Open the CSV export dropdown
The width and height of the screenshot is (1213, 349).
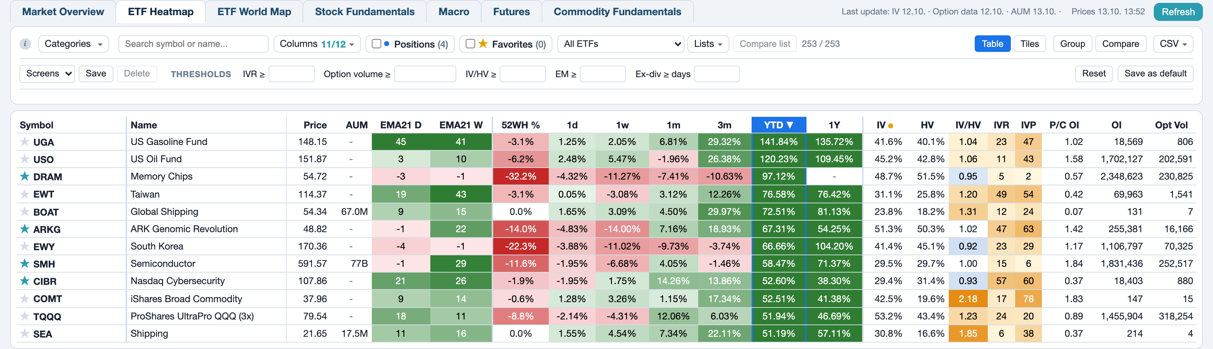(x=1173, y=44)
